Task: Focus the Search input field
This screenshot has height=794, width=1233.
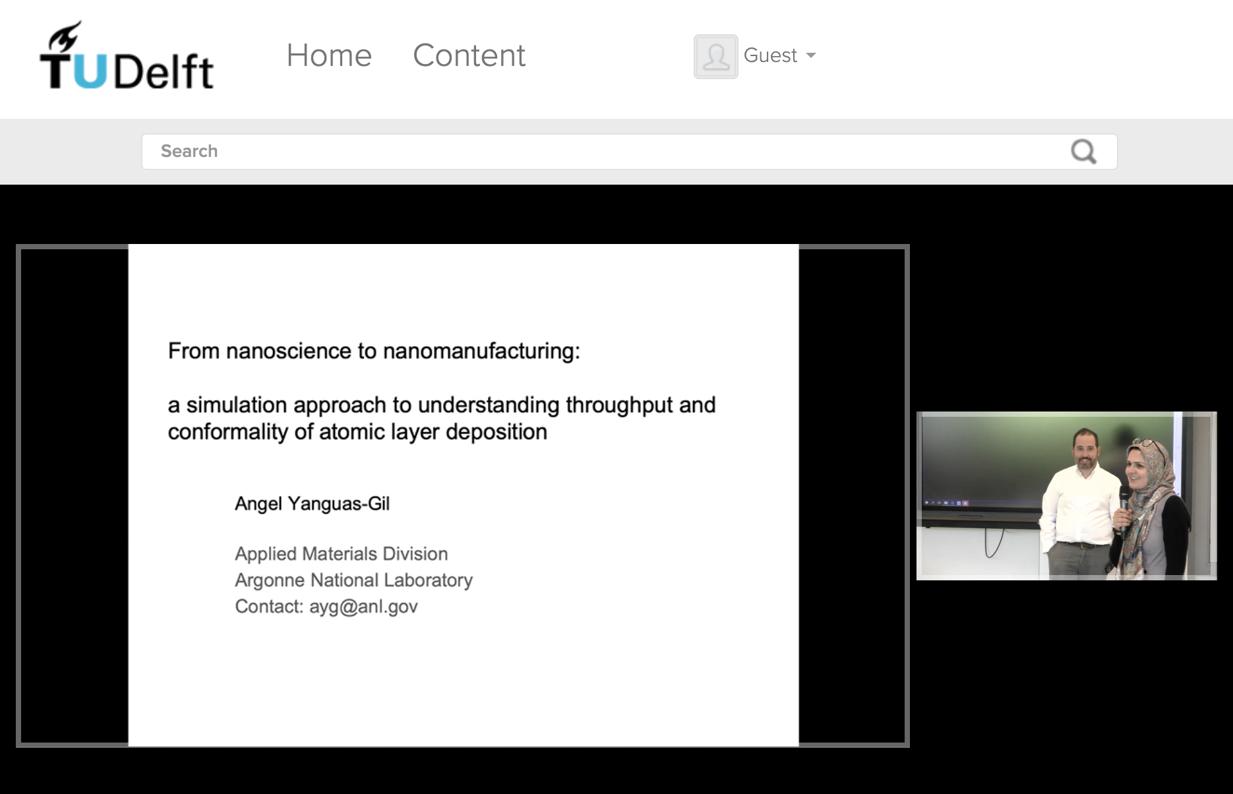Action: pyautogui.click(x=593, y=152)
